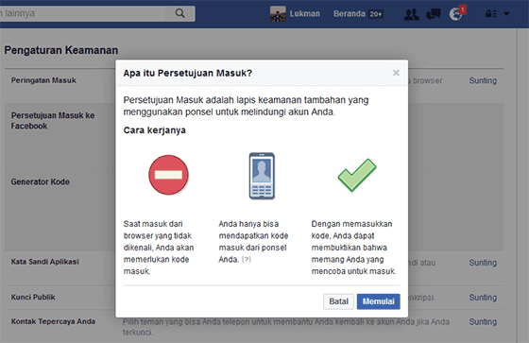529x343 pixels.
Task: Open Lukman's profile picture thumbnail
Action: coord(278,14)
